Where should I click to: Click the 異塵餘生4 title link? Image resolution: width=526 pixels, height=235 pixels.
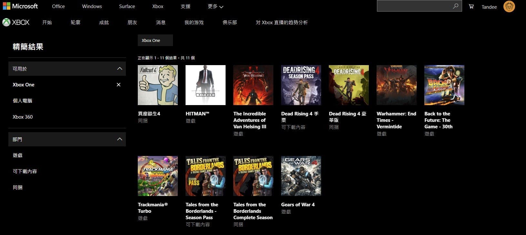(149, 113)
